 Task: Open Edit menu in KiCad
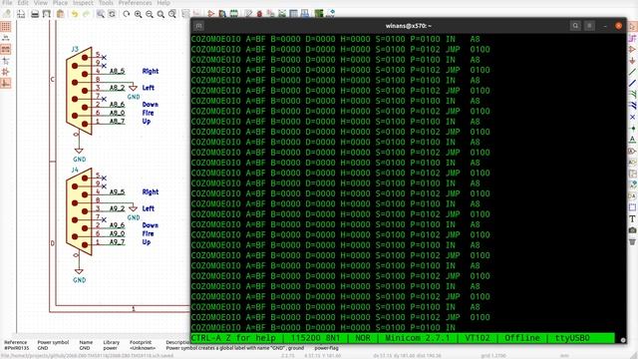(23, 3)
